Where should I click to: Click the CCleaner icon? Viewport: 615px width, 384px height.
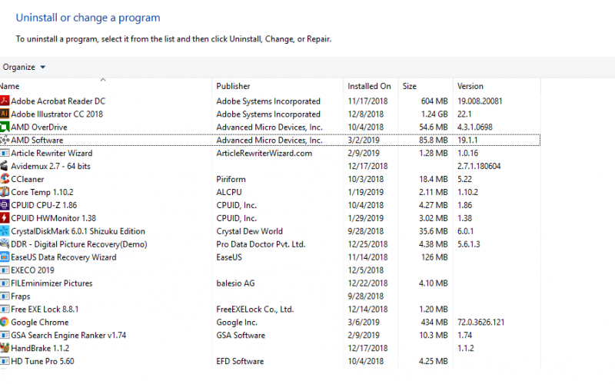[x=5, y=179]
